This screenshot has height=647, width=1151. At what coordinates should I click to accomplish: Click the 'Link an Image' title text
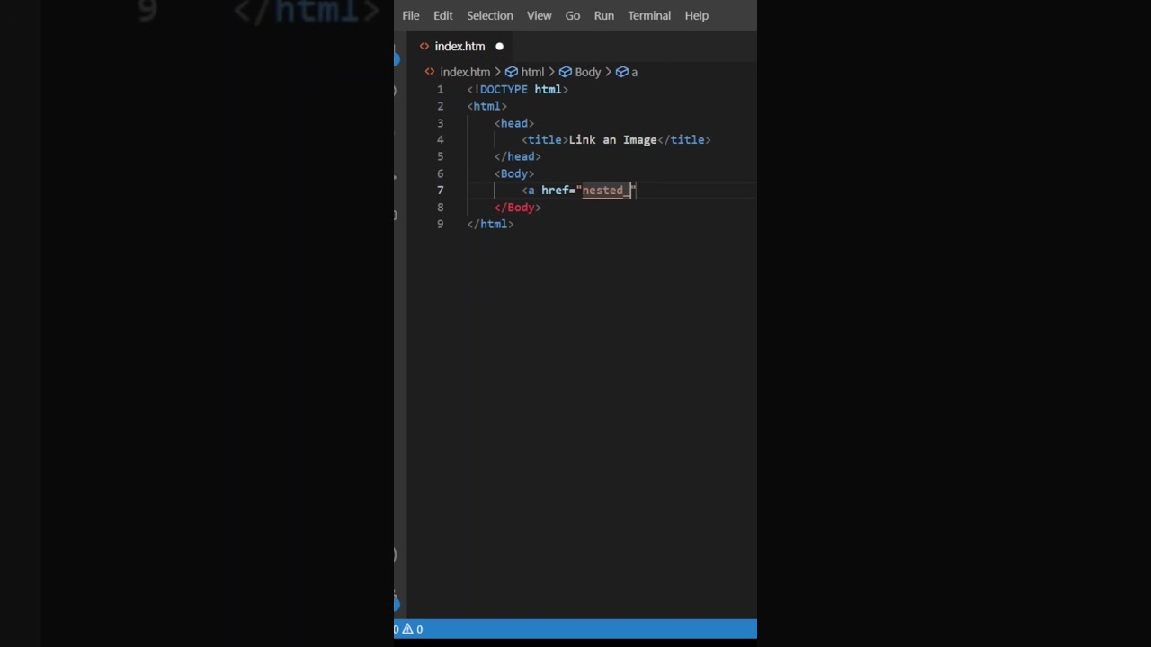click(x=613, y=140)
